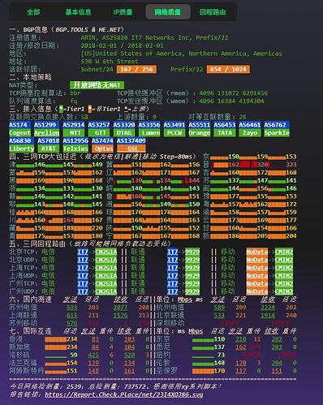Click the Lumen provider name
This screenshot has height=405, width=323.
[149, 133]
